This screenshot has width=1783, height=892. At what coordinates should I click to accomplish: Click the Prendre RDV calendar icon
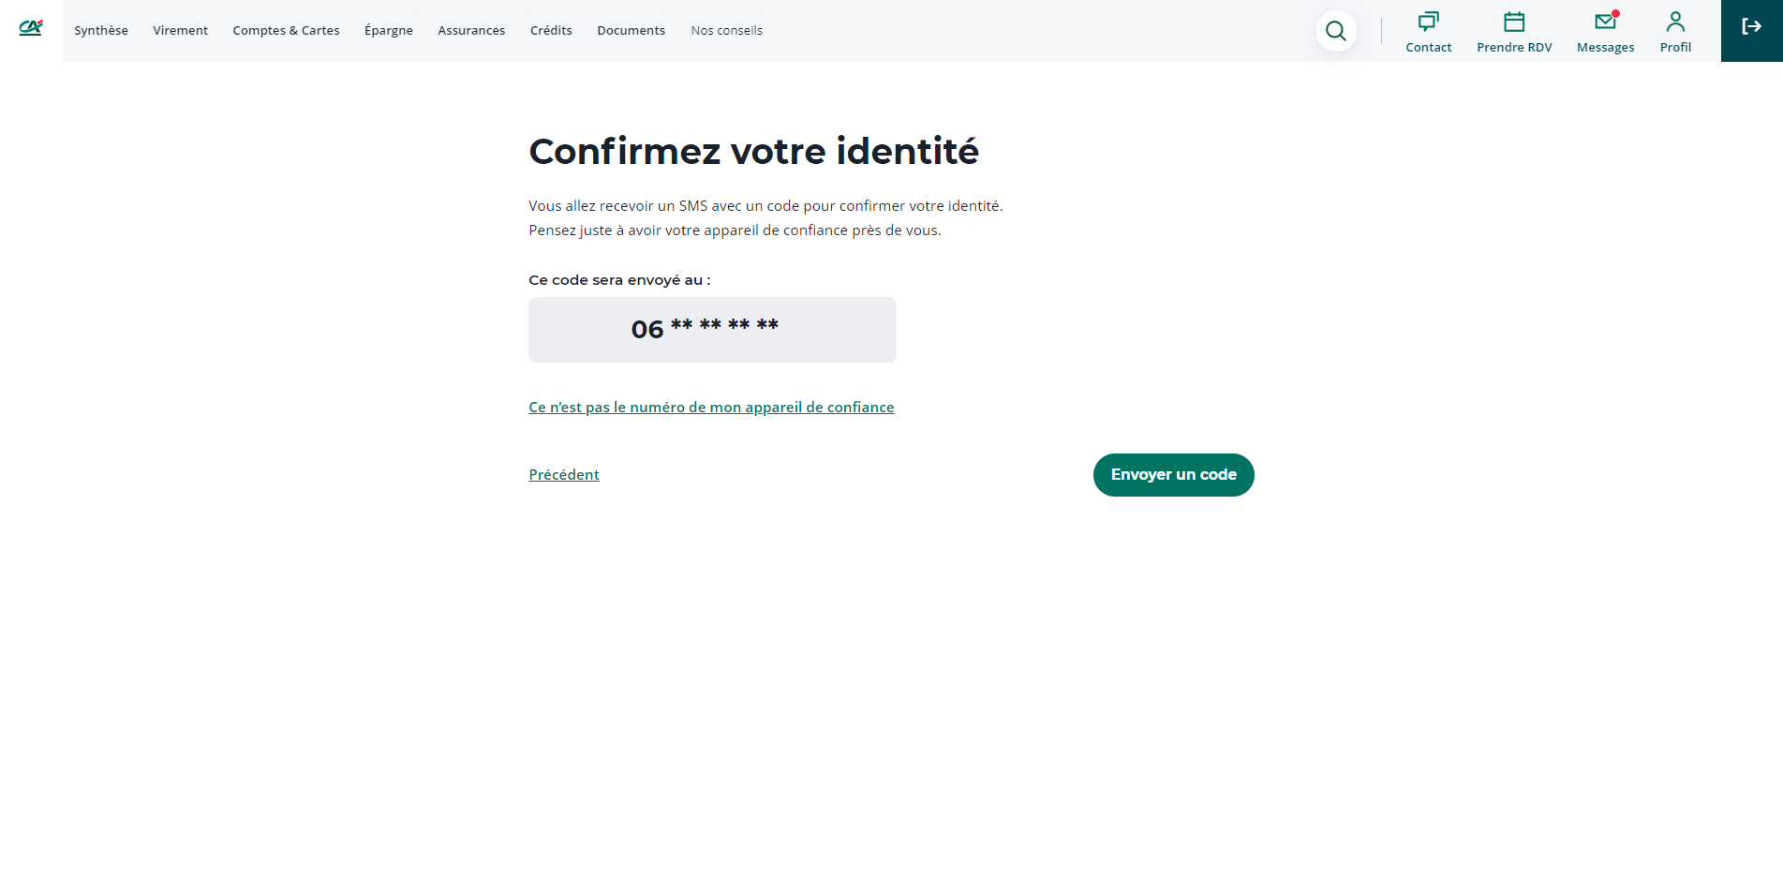pos(1514,22)
